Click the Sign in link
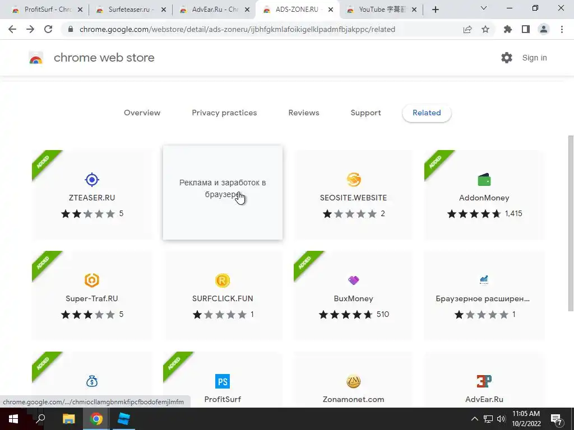This screenshot has width=574, height=430. pyautogui.click(x=534, y=58)
